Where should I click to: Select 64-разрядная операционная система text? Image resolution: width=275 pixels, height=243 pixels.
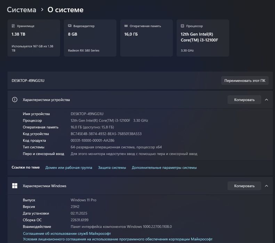(x=116, y=147)
